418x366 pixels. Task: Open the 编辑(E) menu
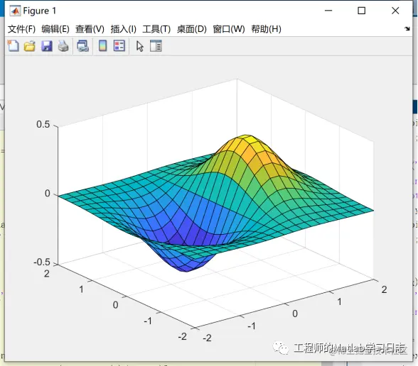coord(55,29)
